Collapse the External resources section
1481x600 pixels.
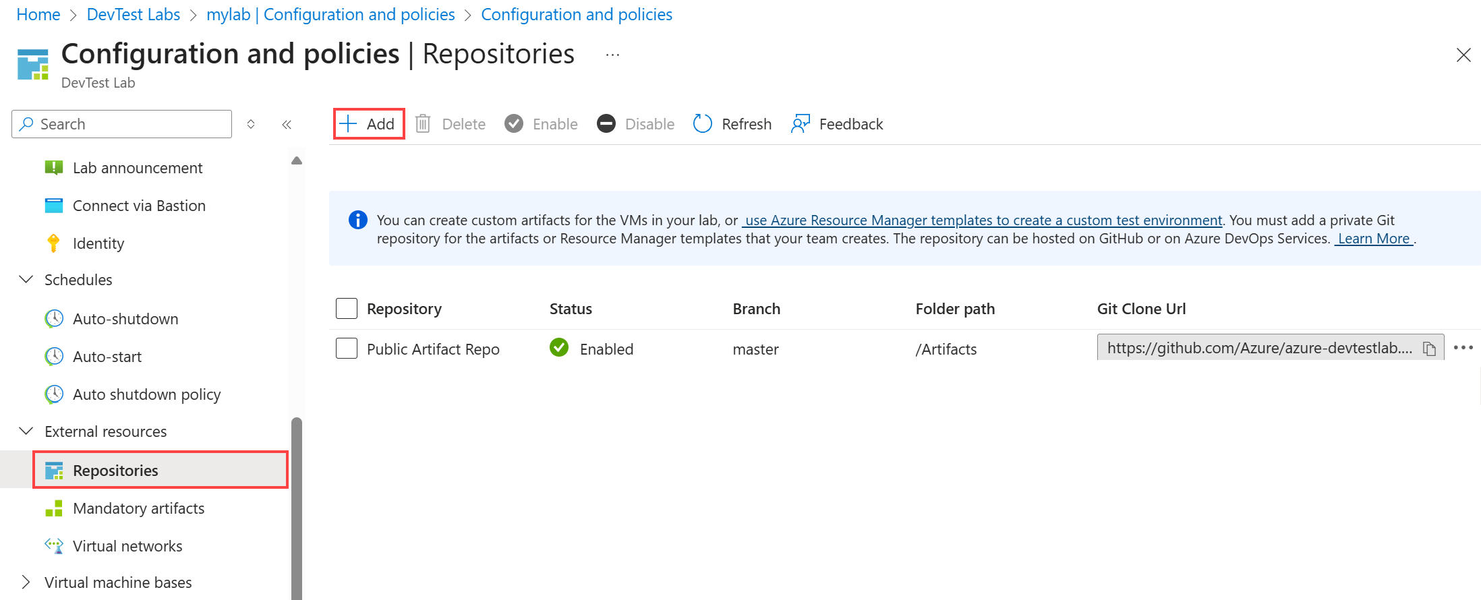coord(26,431)
